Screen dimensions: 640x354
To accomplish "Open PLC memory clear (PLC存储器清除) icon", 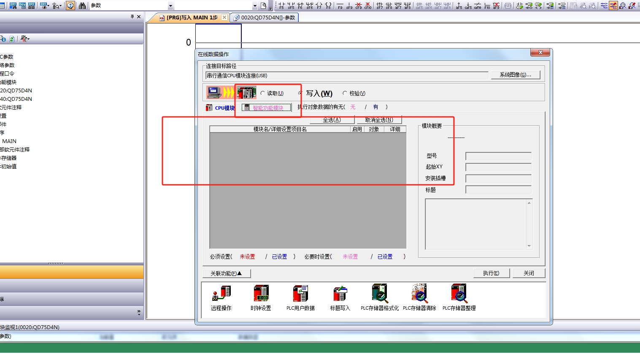I will pos(419,294).
